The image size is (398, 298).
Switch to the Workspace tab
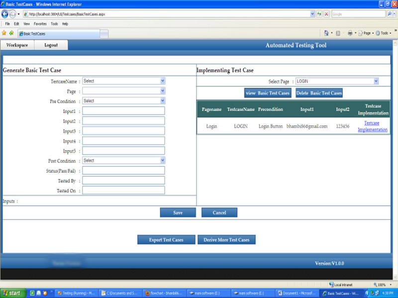[17, 45]
